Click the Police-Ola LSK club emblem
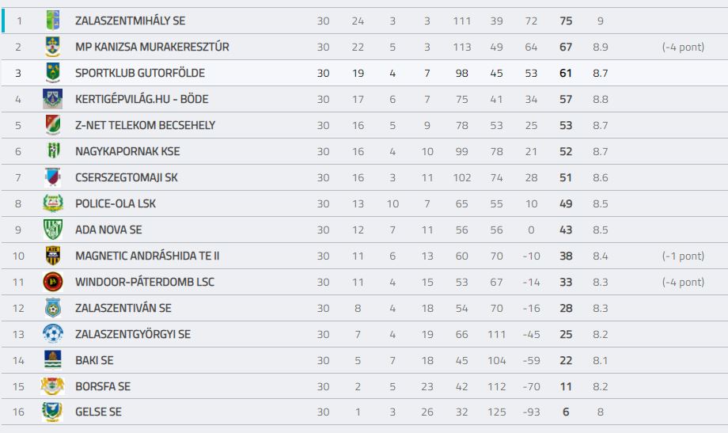Screen dimensions: 728x433 coord(53,203)
